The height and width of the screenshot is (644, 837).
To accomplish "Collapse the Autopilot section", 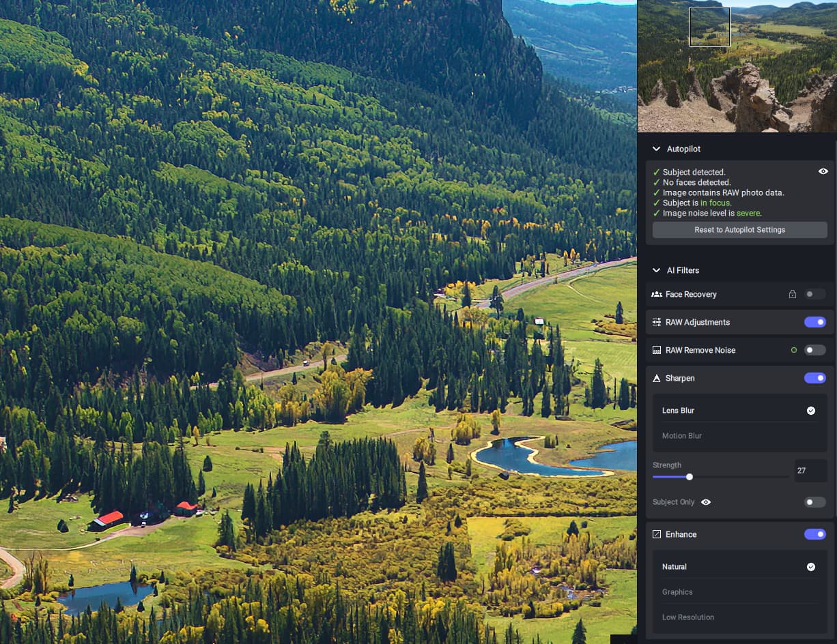I will pos(656,149).
